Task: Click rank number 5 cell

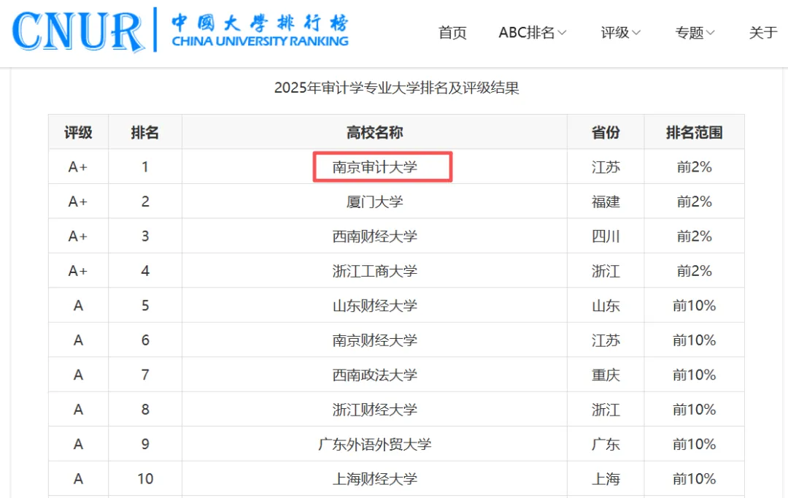Action: tap(144, 306)
